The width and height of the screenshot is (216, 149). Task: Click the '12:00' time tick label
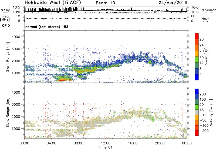106,143
